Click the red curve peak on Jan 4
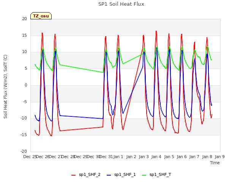Image resolution: width=243 pixels, height=182 pixels. coord(156,31)
